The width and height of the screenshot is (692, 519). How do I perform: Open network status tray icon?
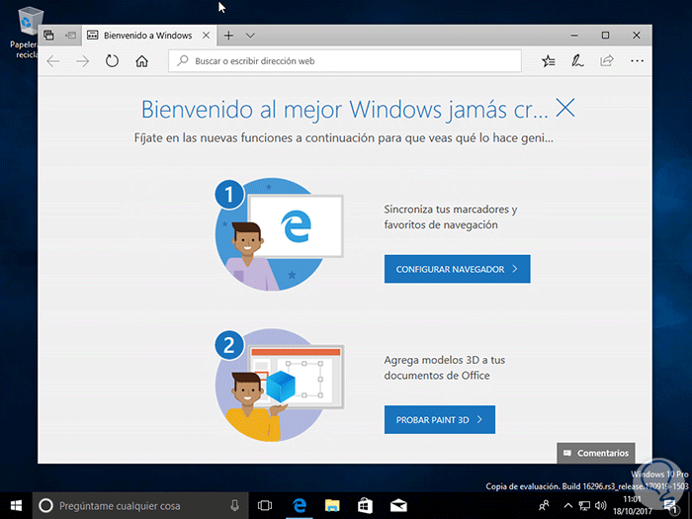(x=584, y=506)
